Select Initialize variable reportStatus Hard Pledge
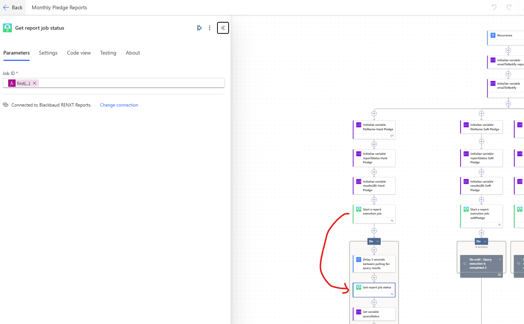Screen dimensions: 524x324 pos(374,158)
